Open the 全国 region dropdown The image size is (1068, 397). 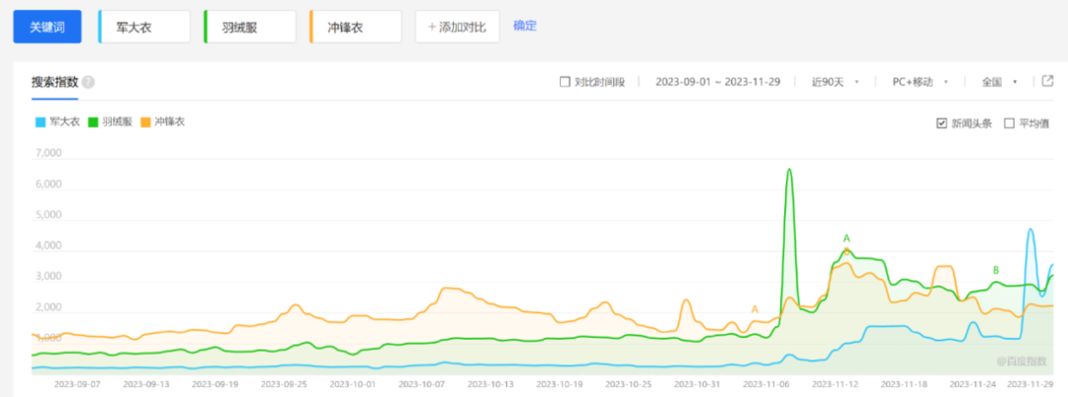coord(999,82)
